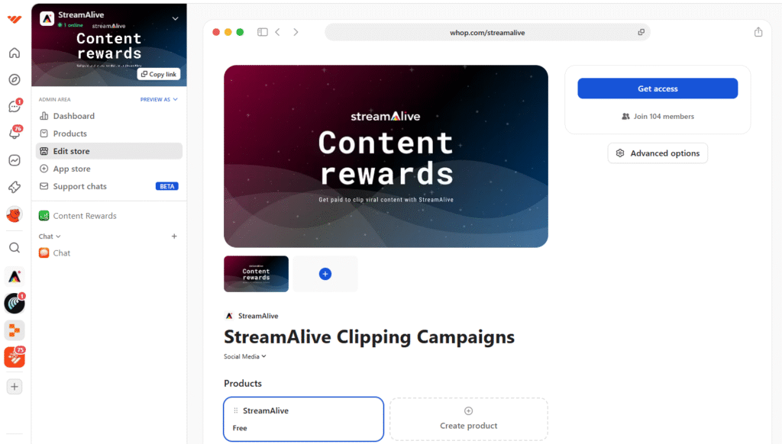Open the StreamAlive whop icon in rail
The width and height of the screenshot is (782, 444).
15,277
